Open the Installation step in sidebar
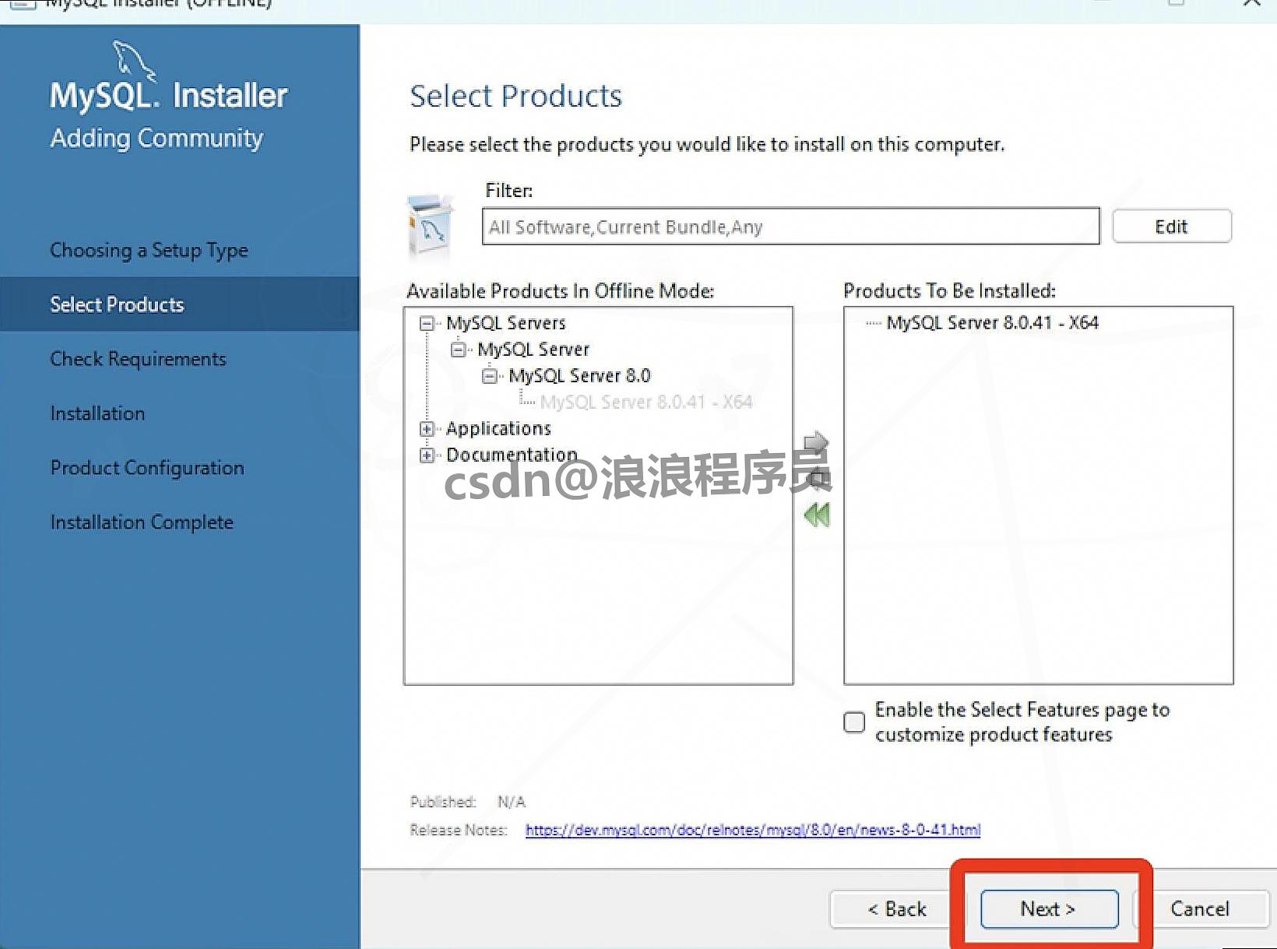1277x949 pixels. click(x=97, y=413)
